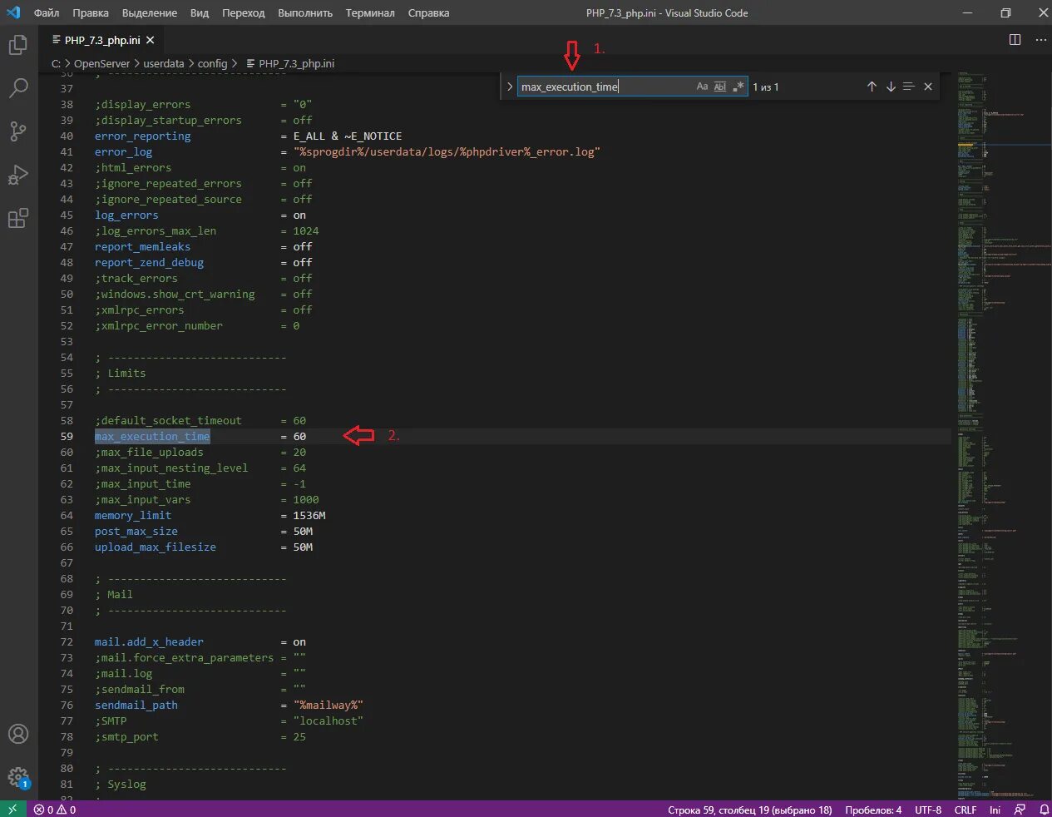Click the sendmail_path setting
Screen dimensions: 1052x817
coord(136,705)
